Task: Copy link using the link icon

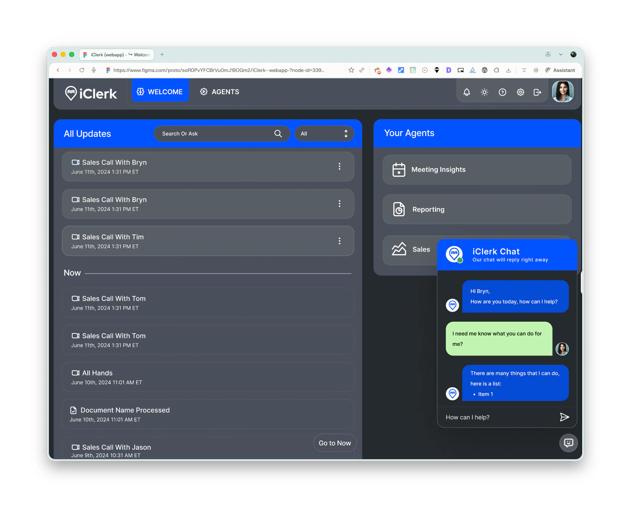Action: click(x=362, y=70)
